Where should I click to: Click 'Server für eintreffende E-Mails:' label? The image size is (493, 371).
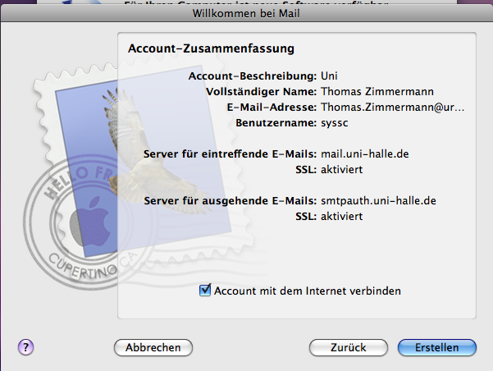[230, 153]
